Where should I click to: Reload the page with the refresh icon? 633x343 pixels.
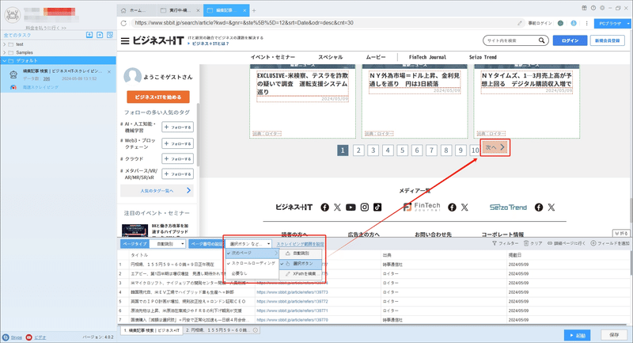coord(123,23)
